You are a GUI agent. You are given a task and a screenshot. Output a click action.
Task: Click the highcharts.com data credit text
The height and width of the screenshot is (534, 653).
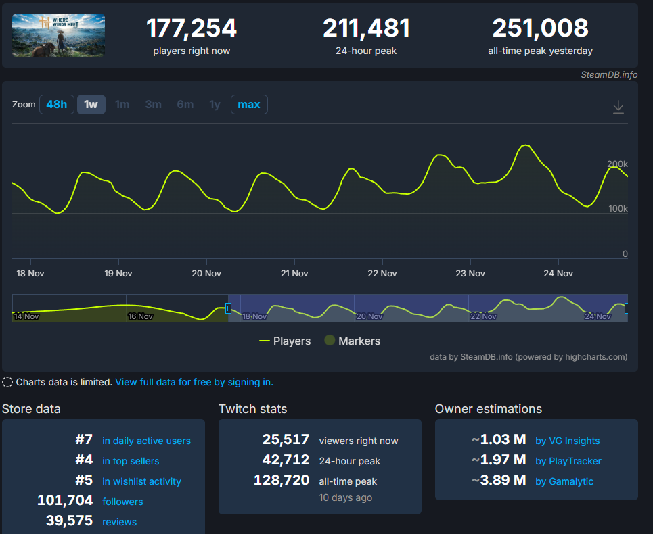pos(528,357)
